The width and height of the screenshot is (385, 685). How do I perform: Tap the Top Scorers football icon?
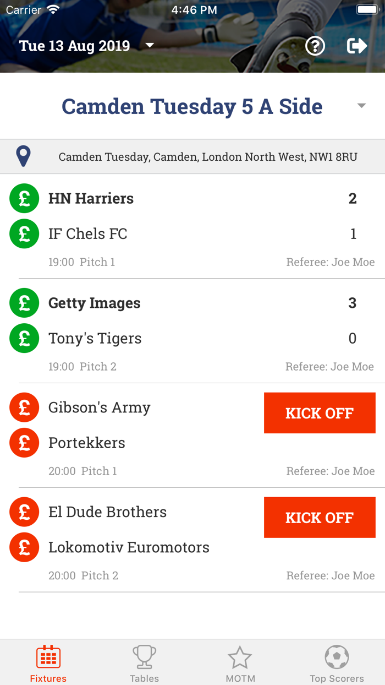[x=337, y=657]
